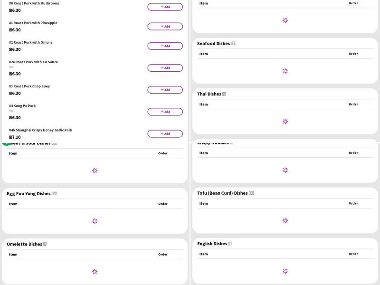
Task: Click the loading spinner under Tofu Dishes
Action: pos(285,220)
